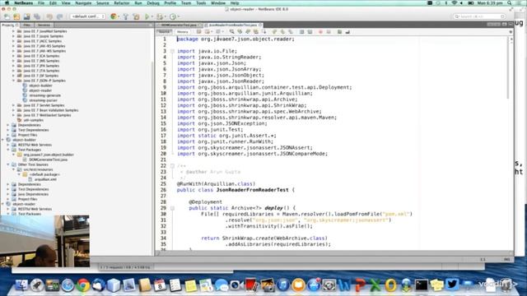Click the Find Selection magnifier in editor toolbar
527x296 pixels.
click(x=231, y=31)
